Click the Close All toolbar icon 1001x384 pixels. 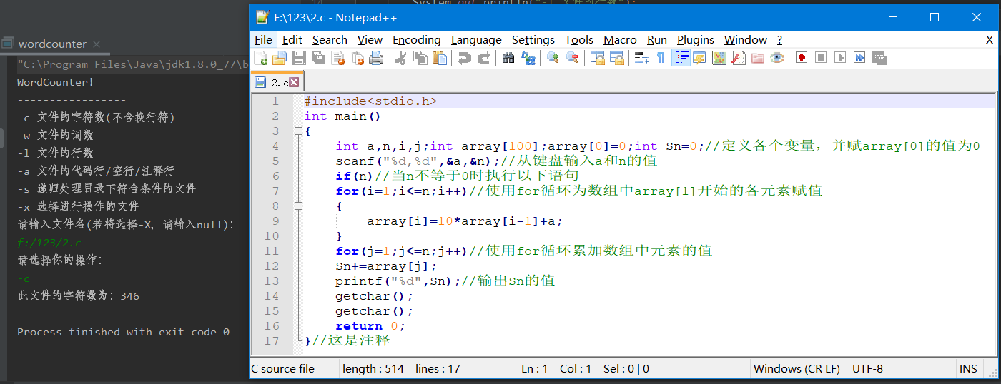click(x=357, y=58)
